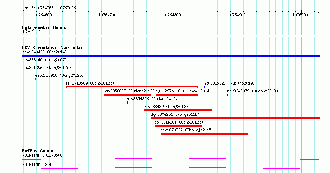The width and height of the screenshot is (330, 173).
Task: Click the chr16:10764568..10765026 region label
Action: click(x=49, y=8)
